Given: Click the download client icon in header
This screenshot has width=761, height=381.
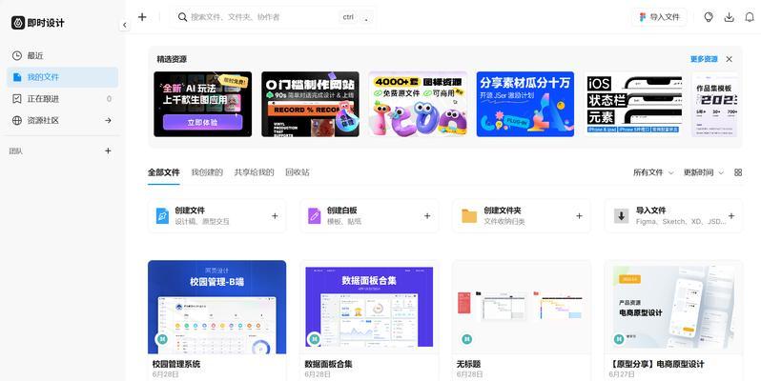Looking at the screenshot, I should (729, 17).
